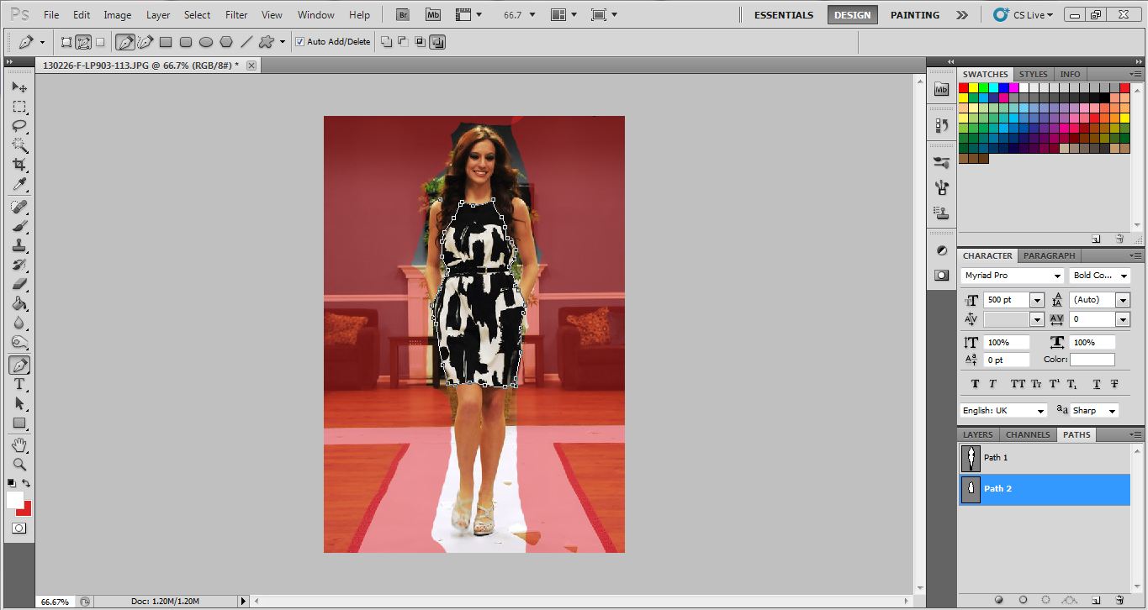The image size is (1148, 610).
Task: Select the Quick Selection tool
Action: point(19,145)
